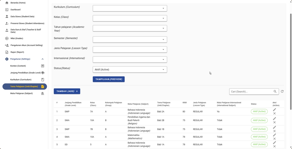Edit row 2 Bab 2B with pencil icon

pyautogui.click(x=274, y=119)
